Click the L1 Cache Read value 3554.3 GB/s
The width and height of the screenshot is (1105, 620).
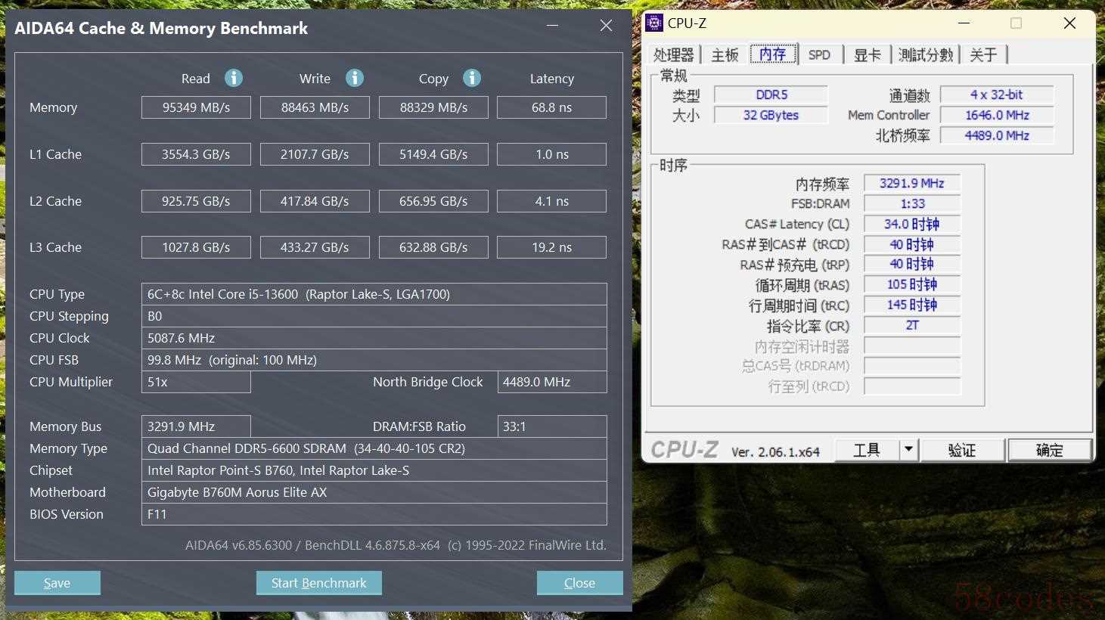[x=196, y=154]
